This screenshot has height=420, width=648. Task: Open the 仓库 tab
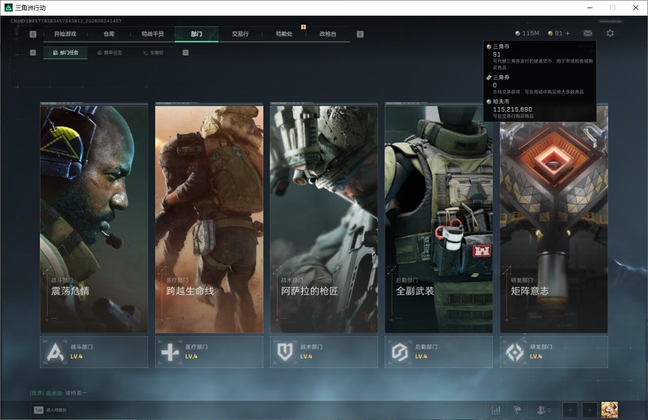click(109, 34)
